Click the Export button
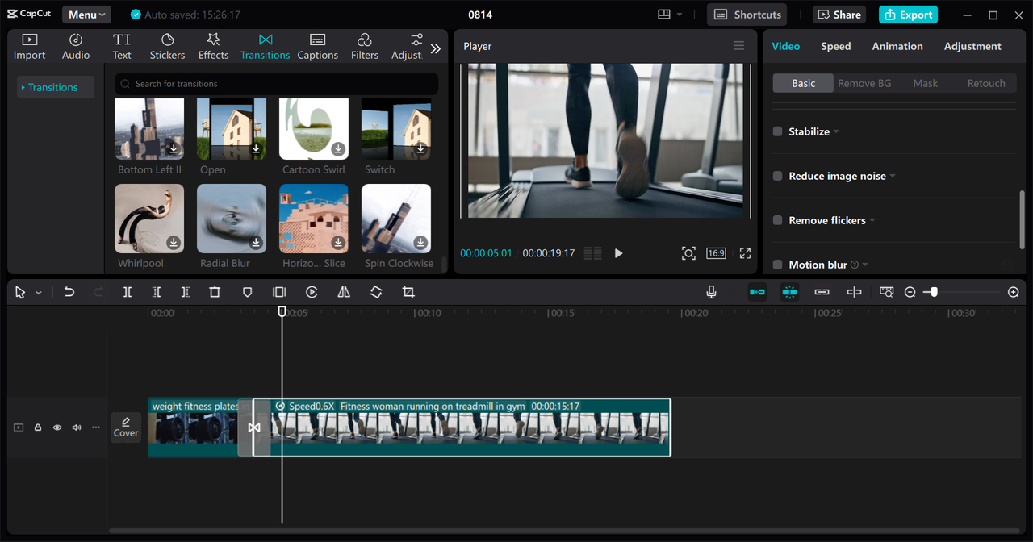This screenshot has height=542, width=1033. (x=908, y=15)
